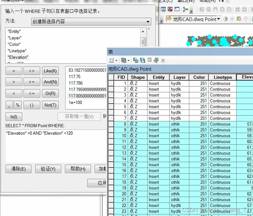The width and height of the screenshot is (253, 216).
Task: Click the Not(T) operator button
Action: click(x=50, y=105)
